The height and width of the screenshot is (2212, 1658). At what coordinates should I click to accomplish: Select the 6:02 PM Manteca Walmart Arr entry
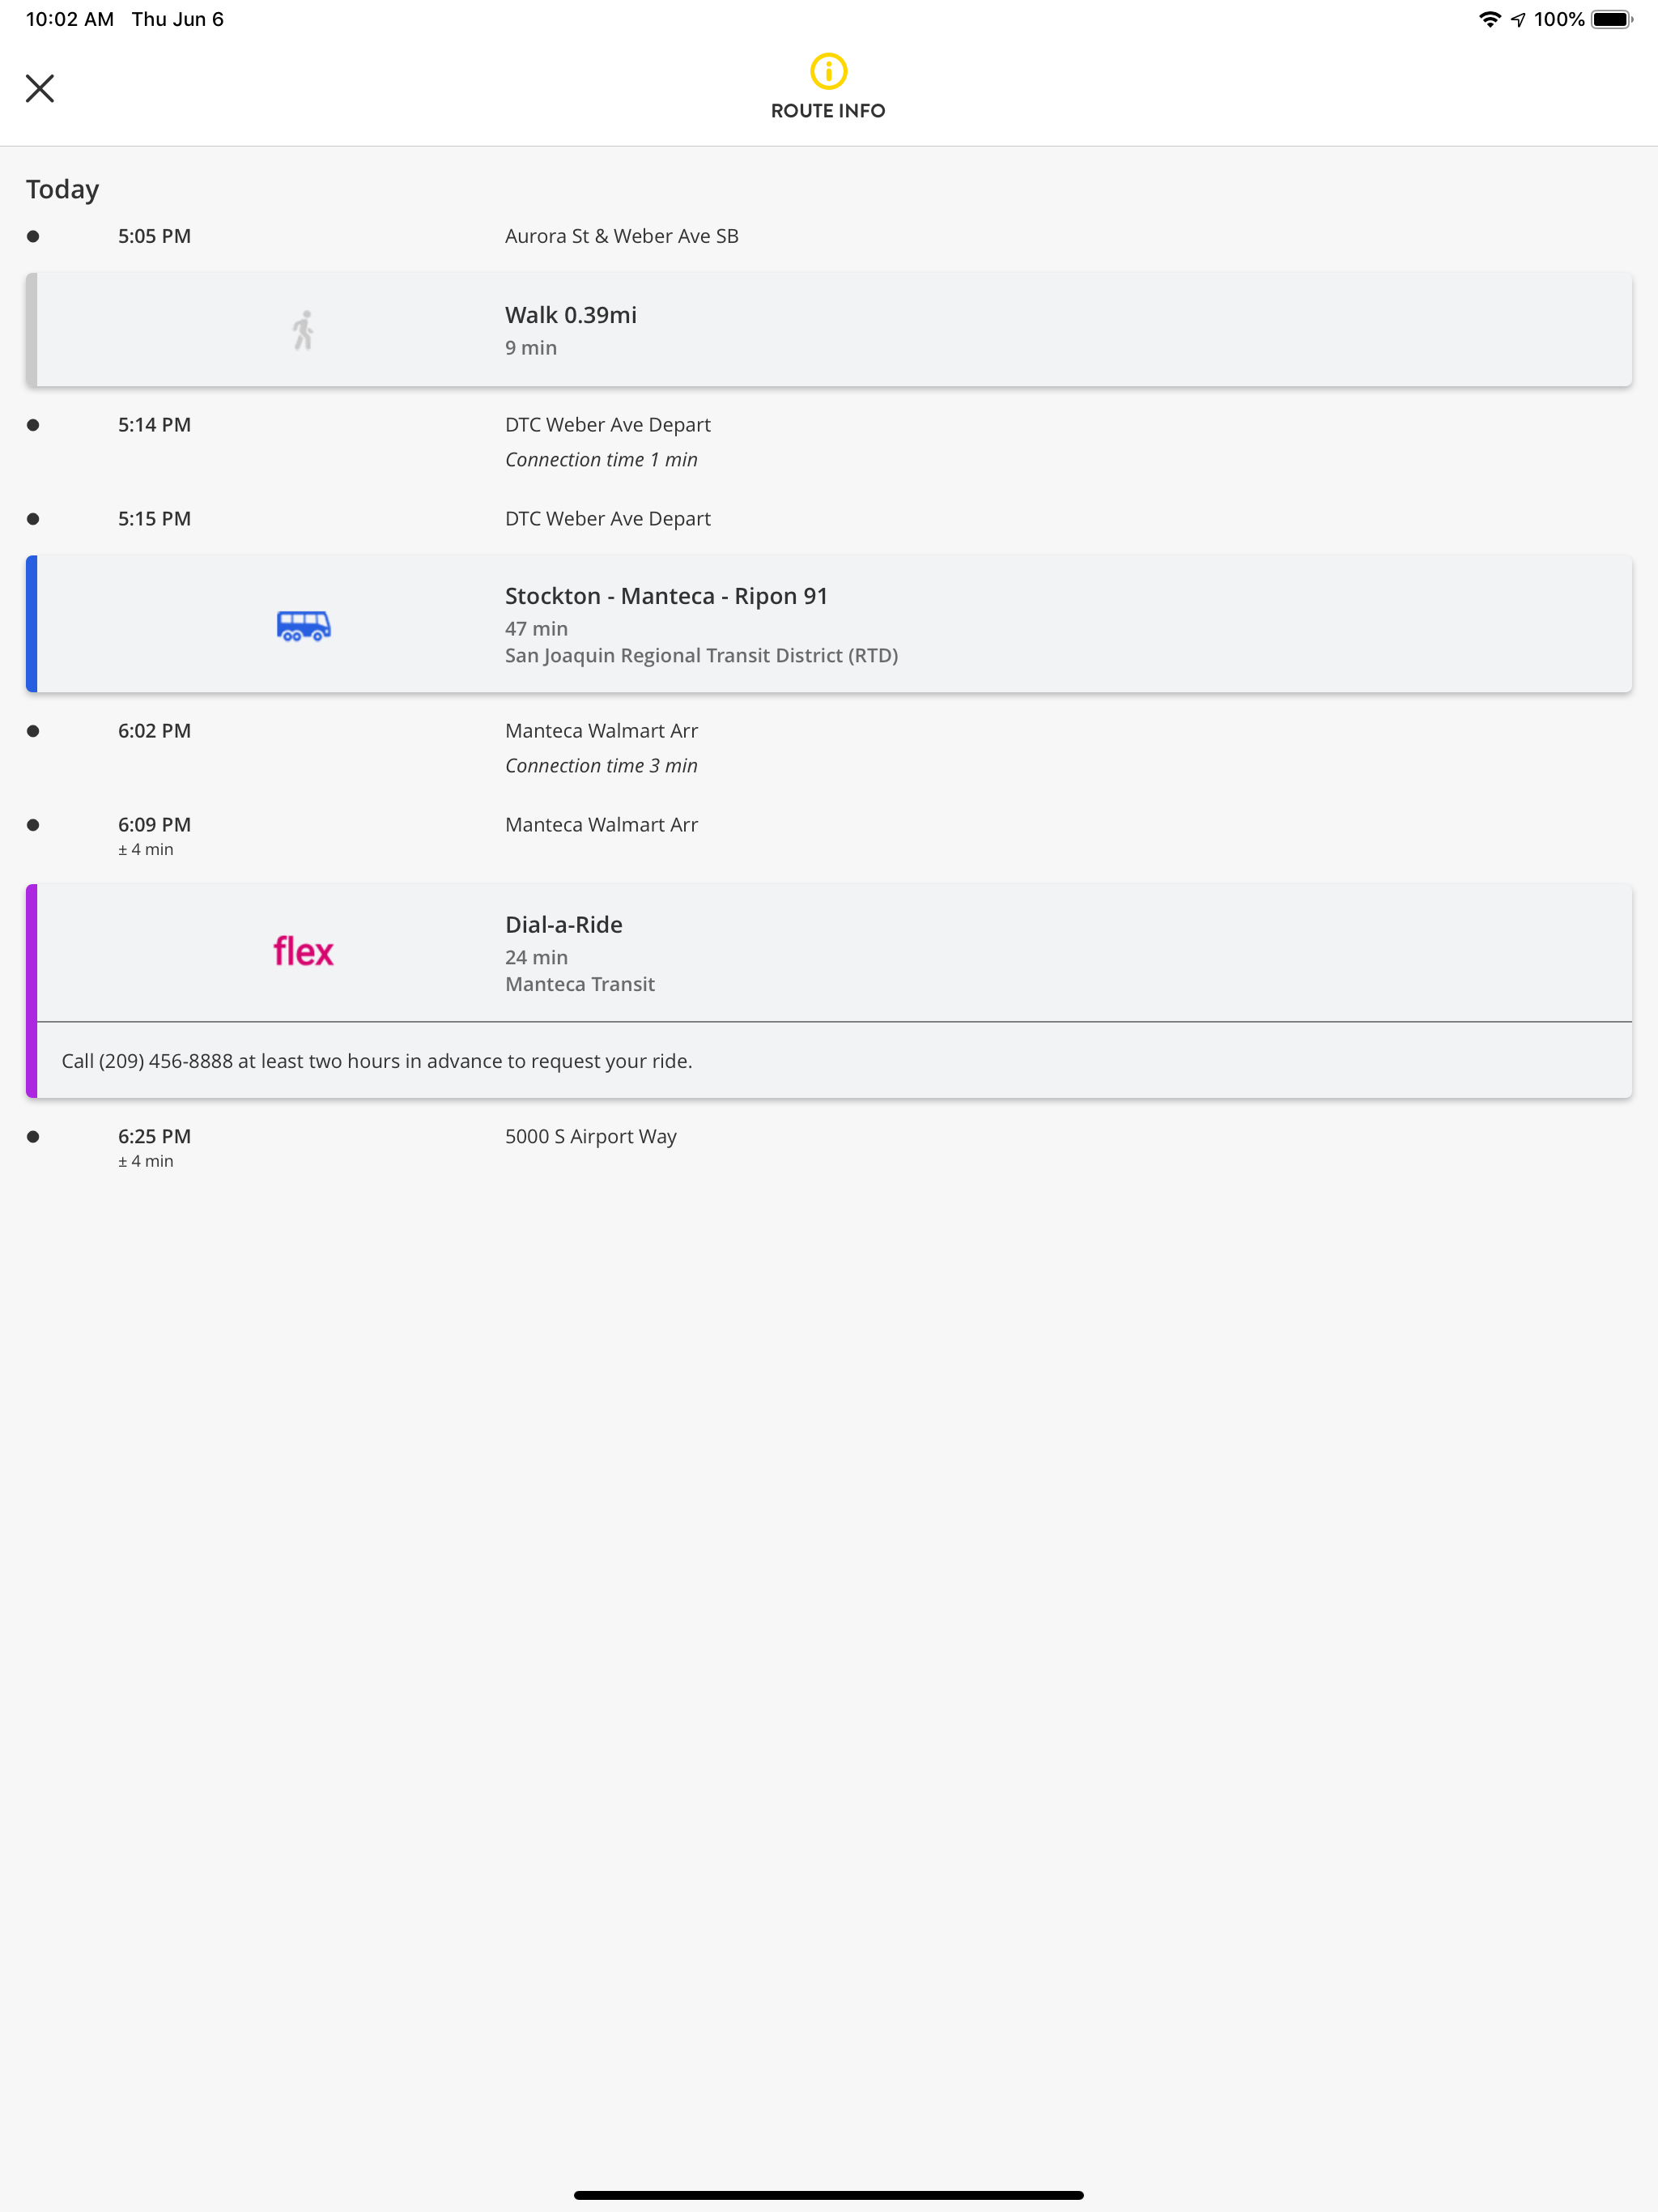click(600, 730)
